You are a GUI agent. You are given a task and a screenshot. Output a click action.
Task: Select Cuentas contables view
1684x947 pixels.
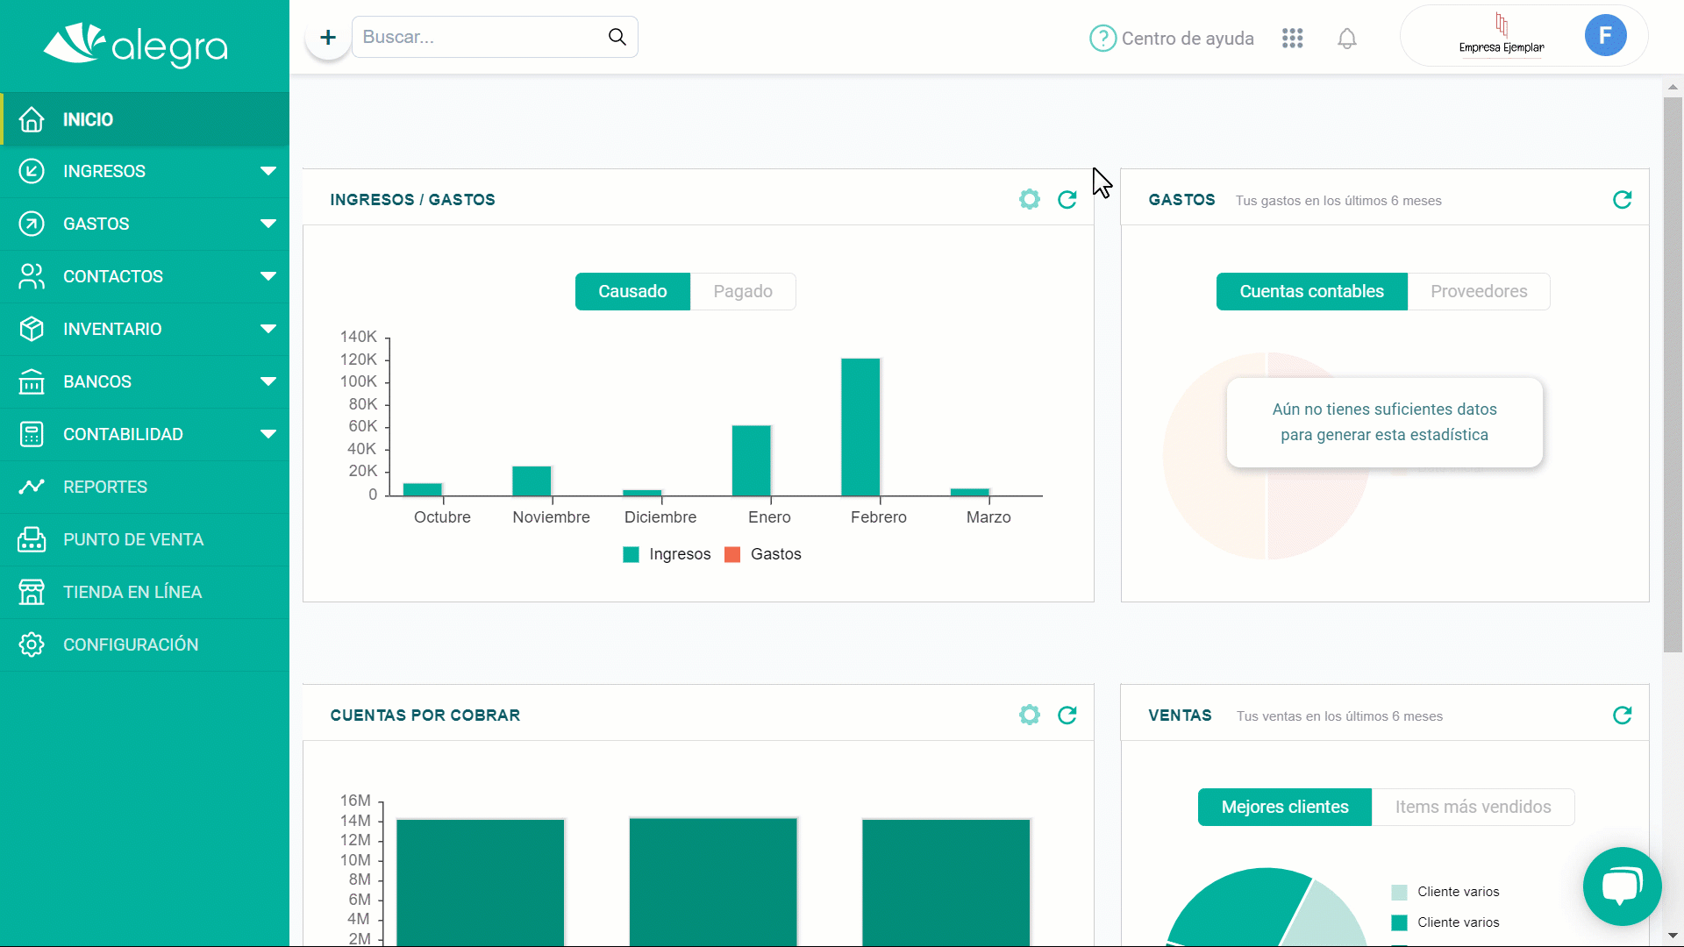pyautogui.click(x=1311, y=291)
